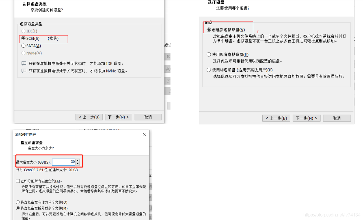
Task: Click Next button in disk type dialog
Action: tap(118, 117)
